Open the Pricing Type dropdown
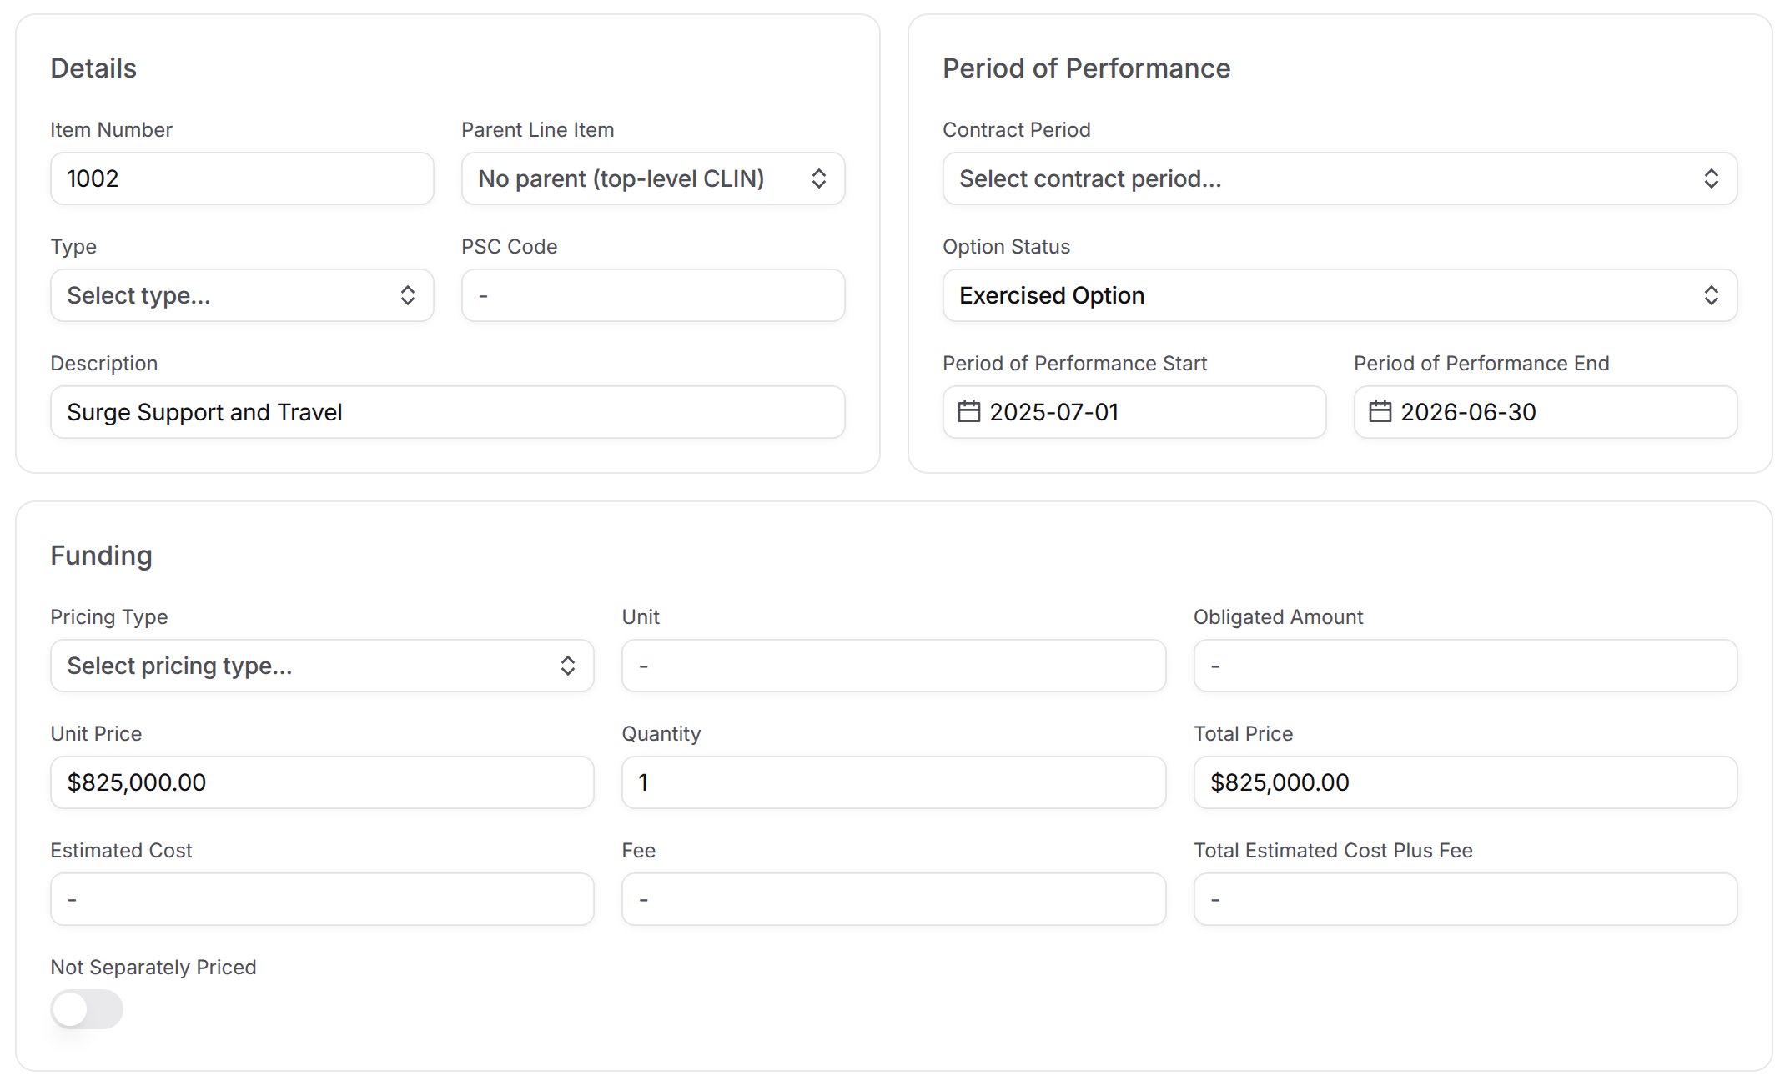 [x=322, y=666]
